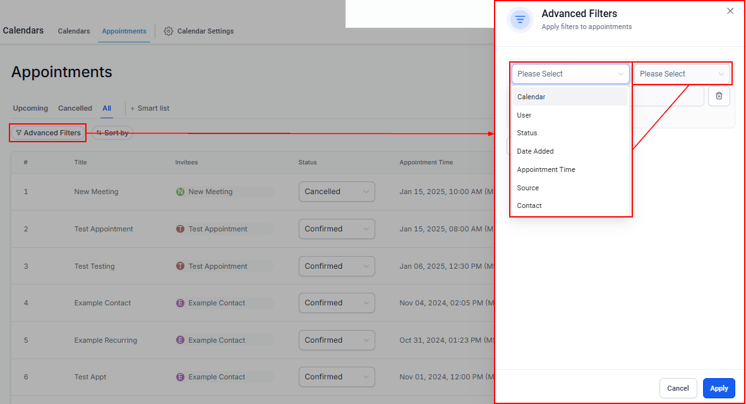Switch to the Upcoming tab
Screen dimensions: 746x404
click(30, 108)
